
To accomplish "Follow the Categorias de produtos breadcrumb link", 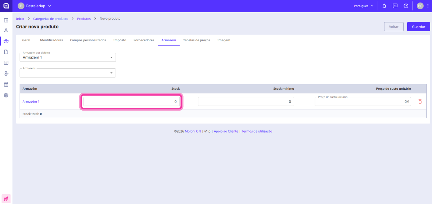I will pyautogui.click(x=50, y=18).
